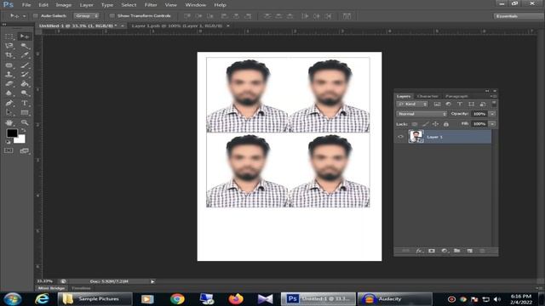The height and width of the screenshot is (306, 545).
Task: Check Show Transform Controls
Action: tap(112, 16)
